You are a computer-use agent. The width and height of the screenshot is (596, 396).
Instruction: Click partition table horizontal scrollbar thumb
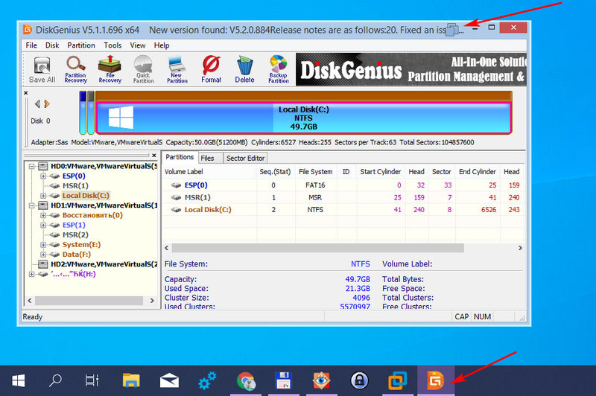(x=318, y=248)
